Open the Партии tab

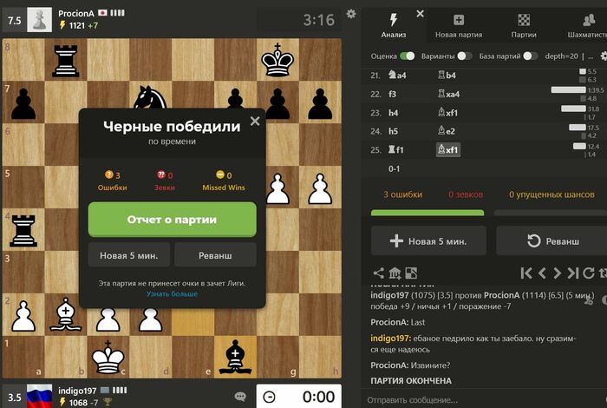[524, 25]
